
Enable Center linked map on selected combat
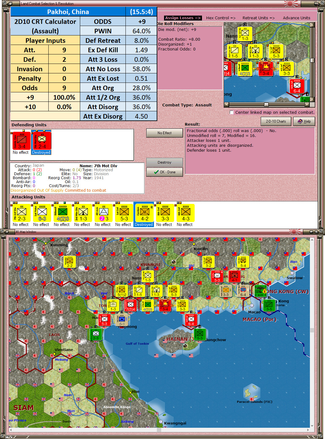click(x=232, y=112)
